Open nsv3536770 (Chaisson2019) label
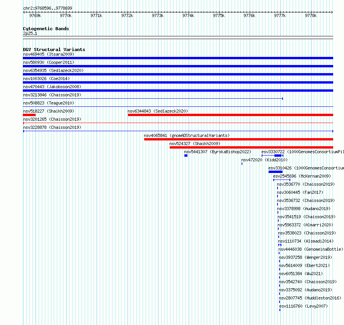 [306, 184]
